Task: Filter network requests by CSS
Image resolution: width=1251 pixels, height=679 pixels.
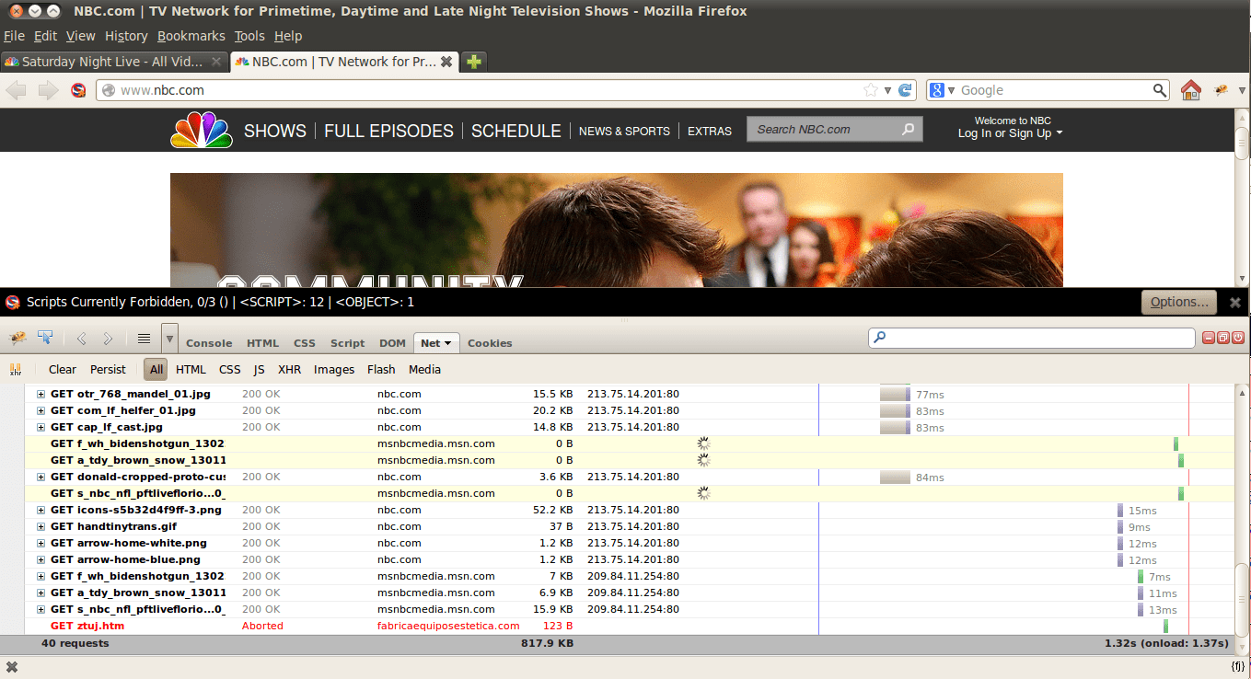Action: coord(230,370)
